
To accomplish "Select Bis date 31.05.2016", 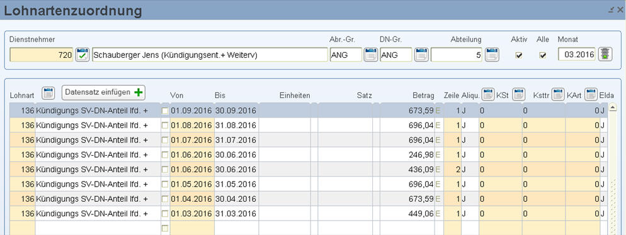I will pyautogui.click(x=236, y=184).
